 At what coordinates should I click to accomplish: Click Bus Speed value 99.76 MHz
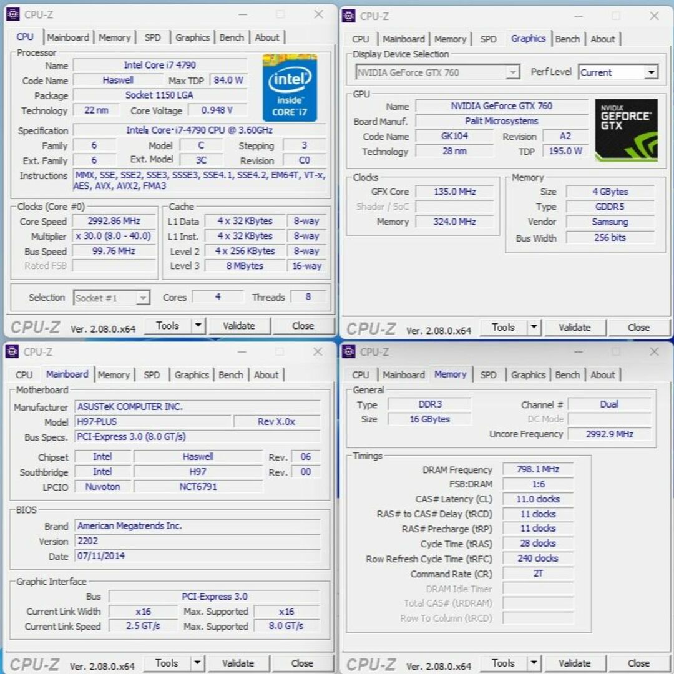[x=114, y=251]
